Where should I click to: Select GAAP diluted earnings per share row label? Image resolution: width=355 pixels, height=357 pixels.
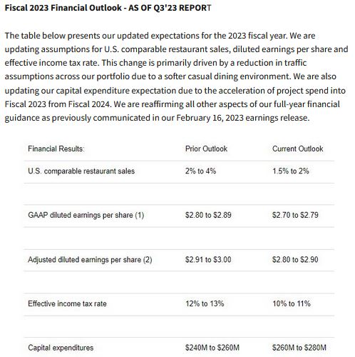pos(86,215)
